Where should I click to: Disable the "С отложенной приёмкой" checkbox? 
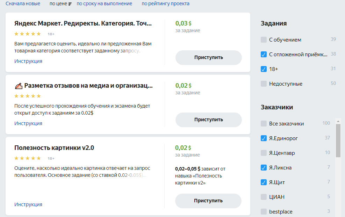pyautogui.click(x=263, y=54)
